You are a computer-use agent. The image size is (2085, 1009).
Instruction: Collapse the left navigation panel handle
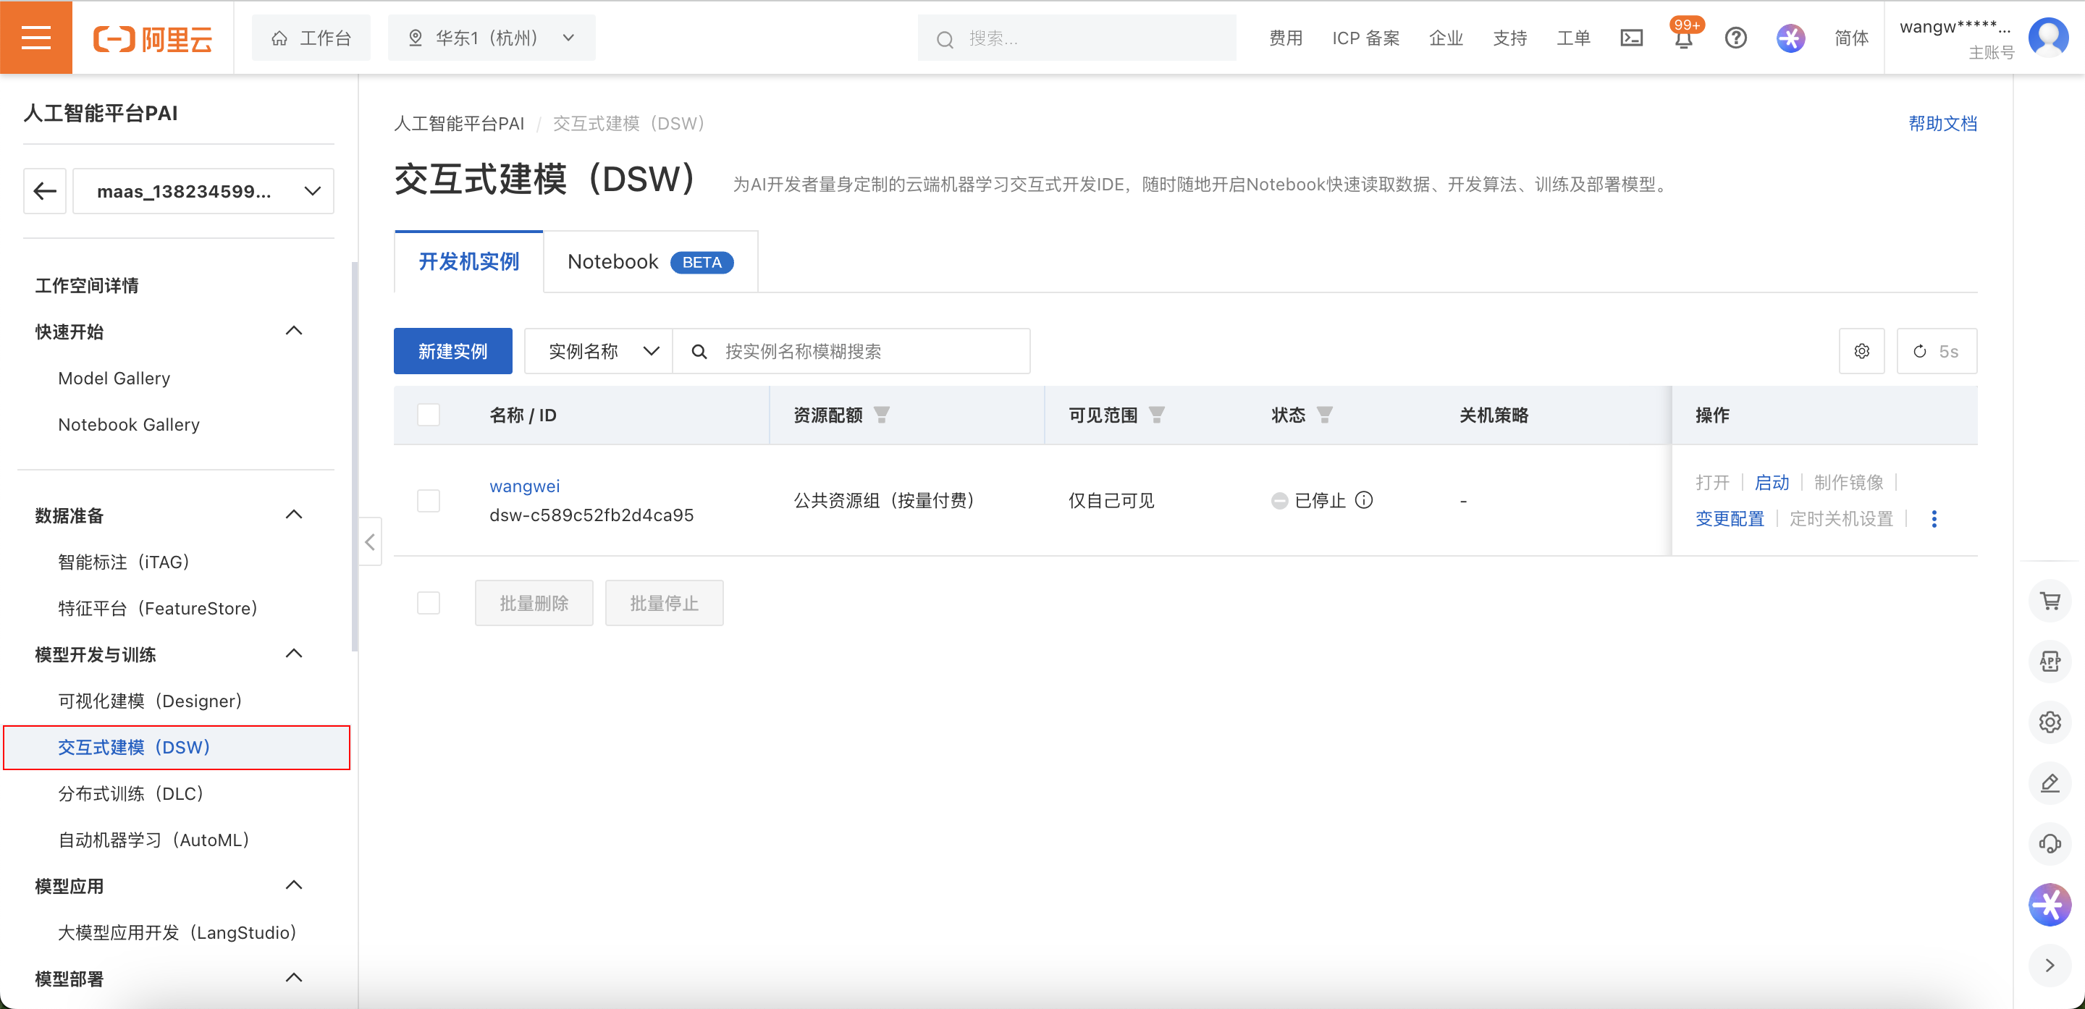[370, 541]
